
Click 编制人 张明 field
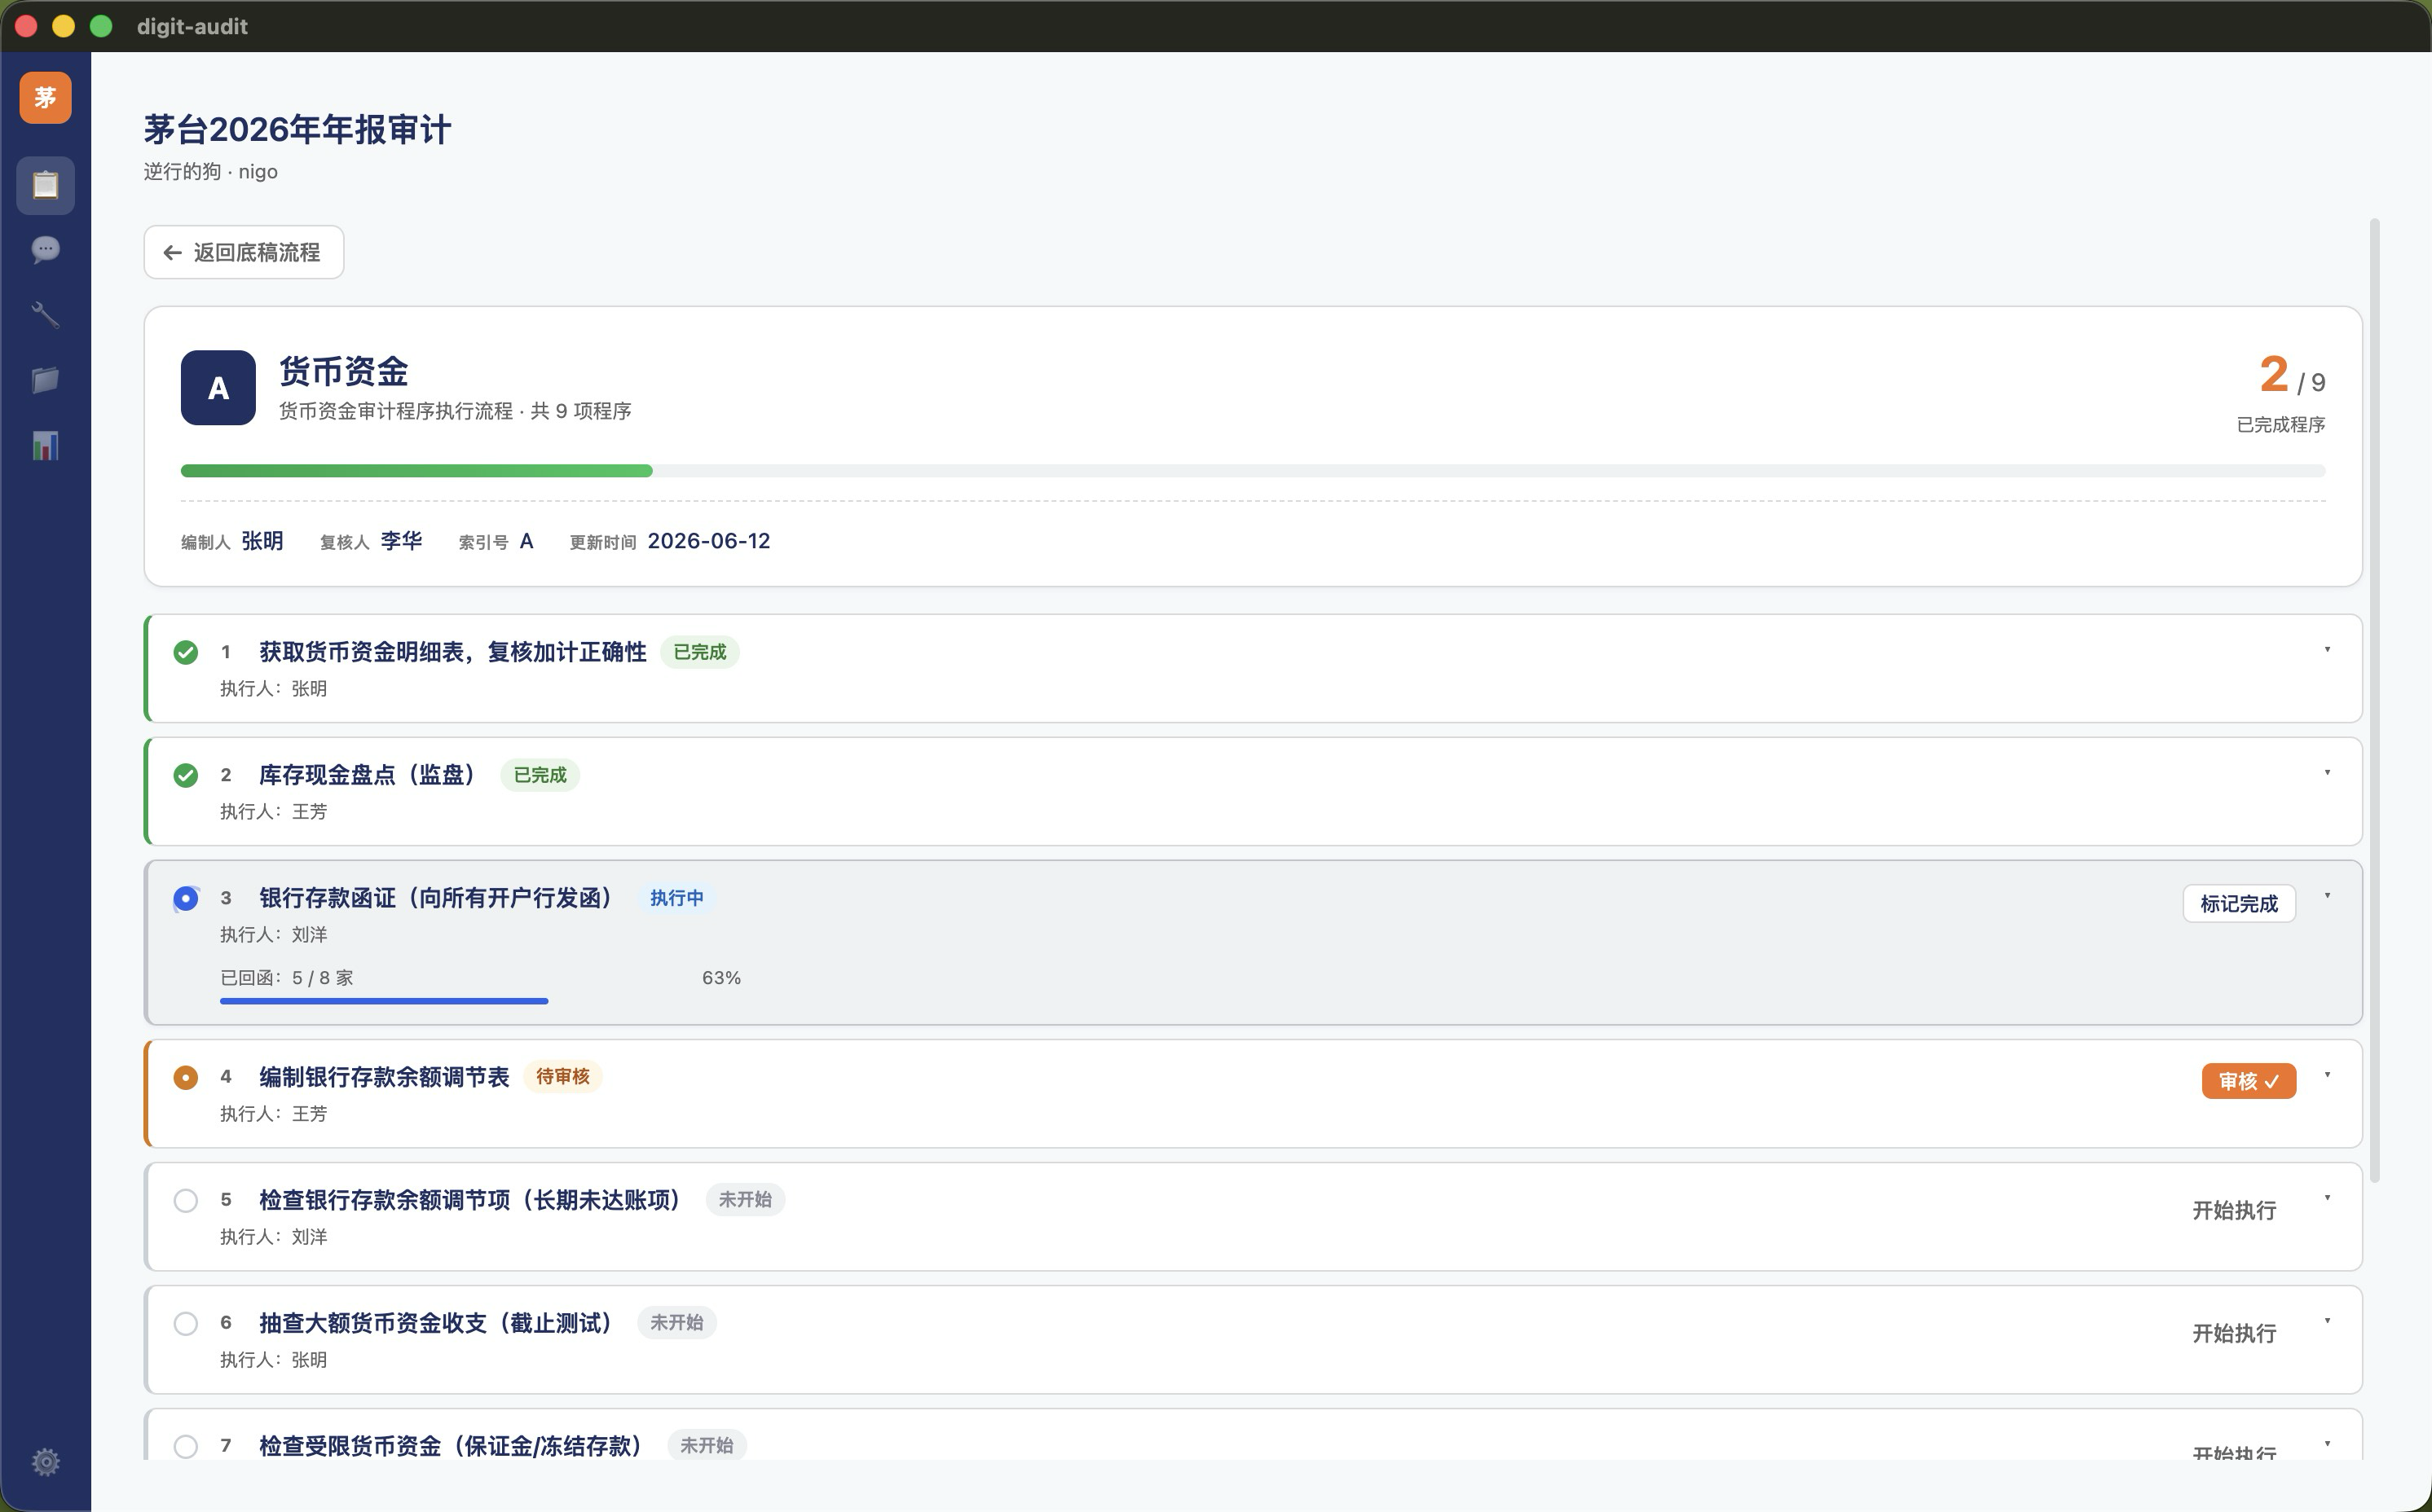[232, 542]
